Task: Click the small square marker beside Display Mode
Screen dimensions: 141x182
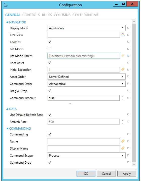Action: coord(128,28)
